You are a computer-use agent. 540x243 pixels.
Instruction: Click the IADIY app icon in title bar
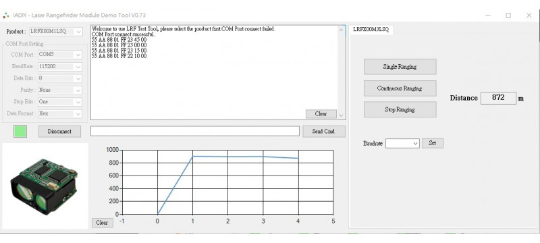[6, 15]
